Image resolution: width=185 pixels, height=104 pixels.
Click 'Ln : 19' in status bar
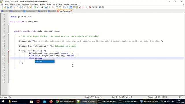pos(115,97)
